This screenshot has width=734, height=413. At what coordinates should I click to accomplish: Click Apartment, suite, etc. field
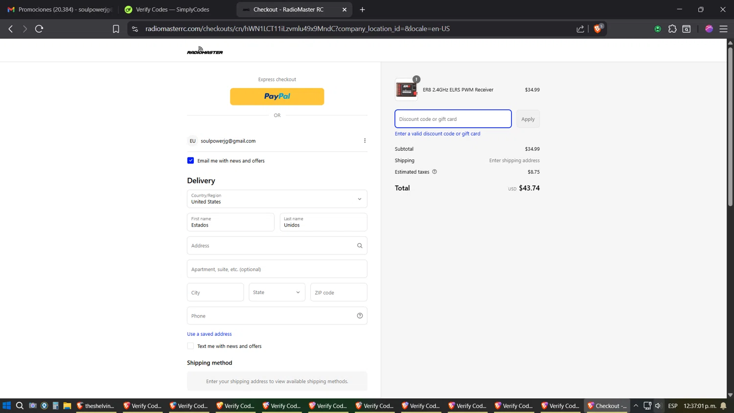pos(277,269)
